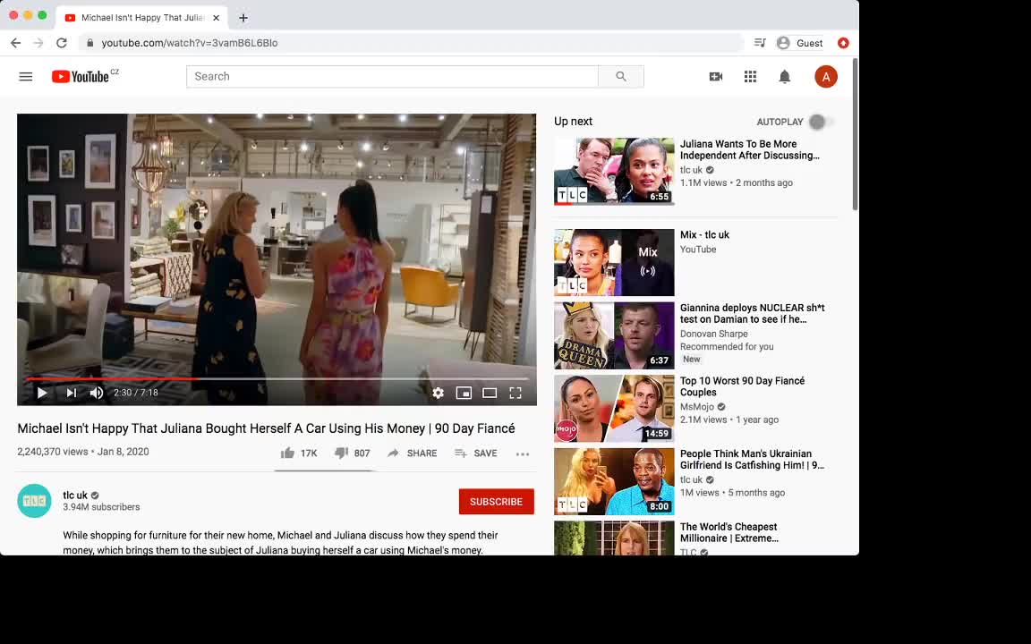Dislike the video with thumbs down
Viewport: 1031px width, 644px height.
[353, 453]
